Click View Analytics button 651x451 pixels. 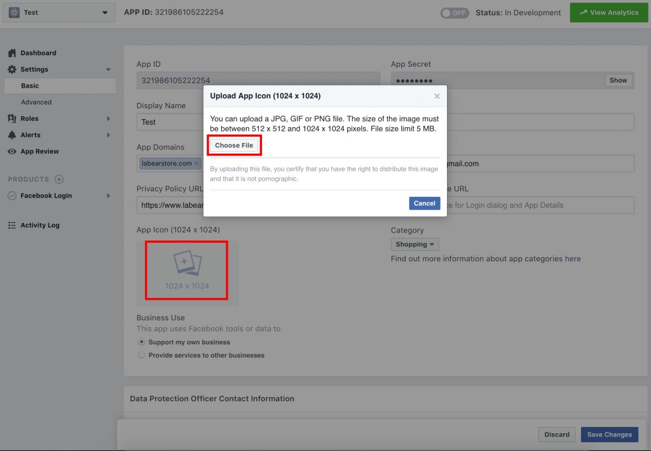click(x=608, y=13)
